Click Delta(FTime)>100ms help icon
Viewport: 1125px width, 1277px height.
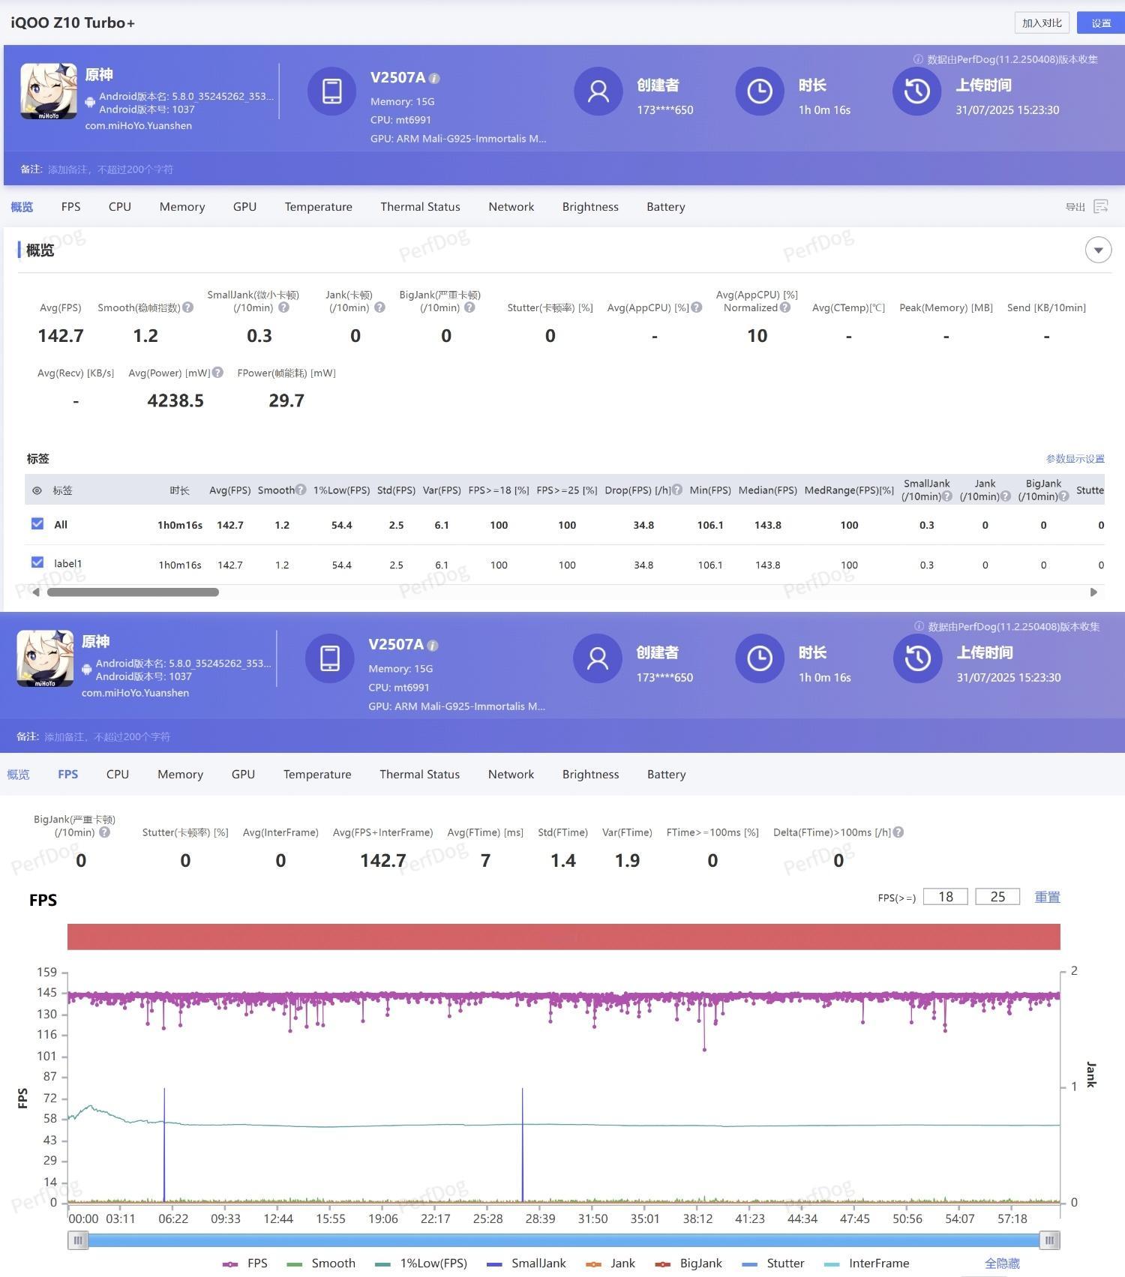tap(898, 832)
